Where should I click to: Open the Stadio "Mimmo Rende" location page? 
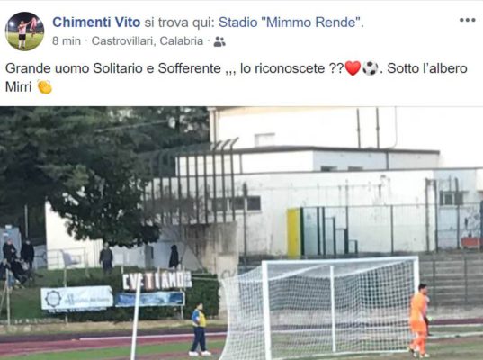tap(290, 22)
